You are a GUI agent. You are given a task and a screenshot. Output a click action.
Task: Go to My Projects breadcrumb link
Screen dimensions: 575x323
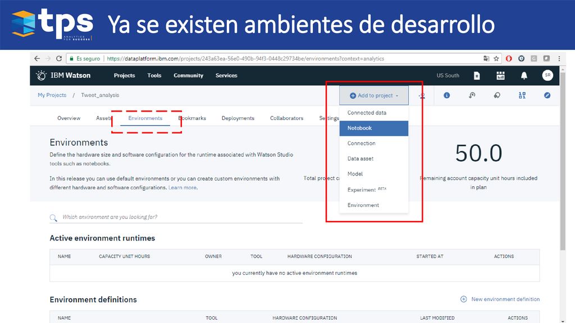coord(52,95)
